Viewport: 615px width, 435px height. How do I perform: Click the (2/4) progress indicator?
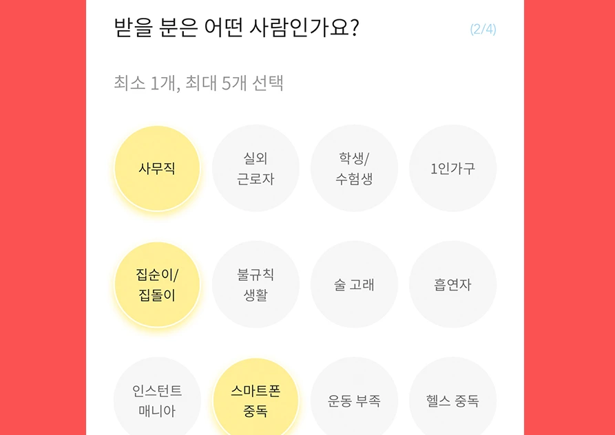(484, 30)
